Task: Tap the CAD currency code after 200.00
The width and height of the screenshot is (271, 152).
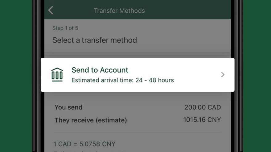Action: tap(214, 107)
